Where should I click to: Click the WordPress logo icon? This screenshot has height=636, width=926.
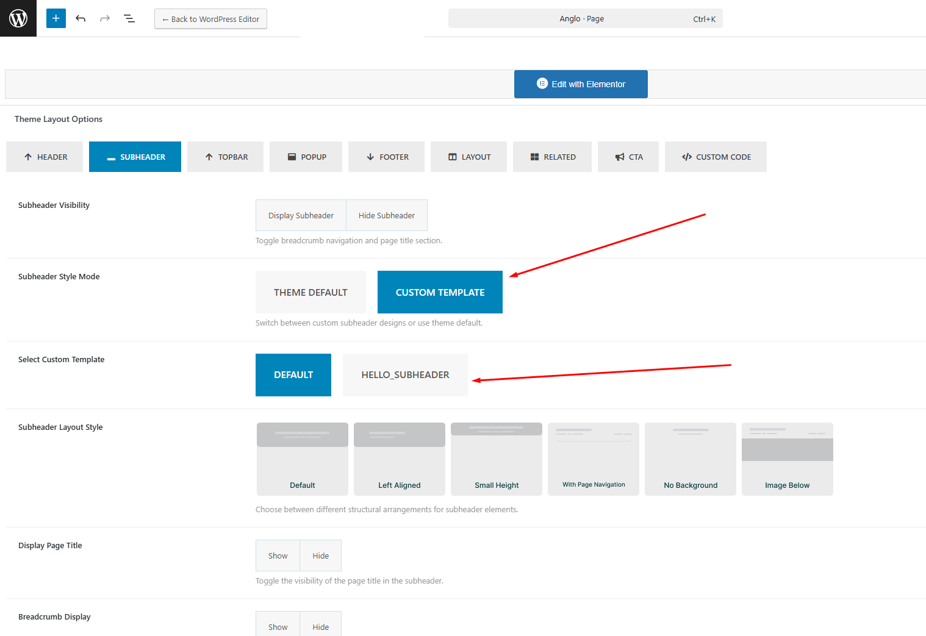coord(18,18)
